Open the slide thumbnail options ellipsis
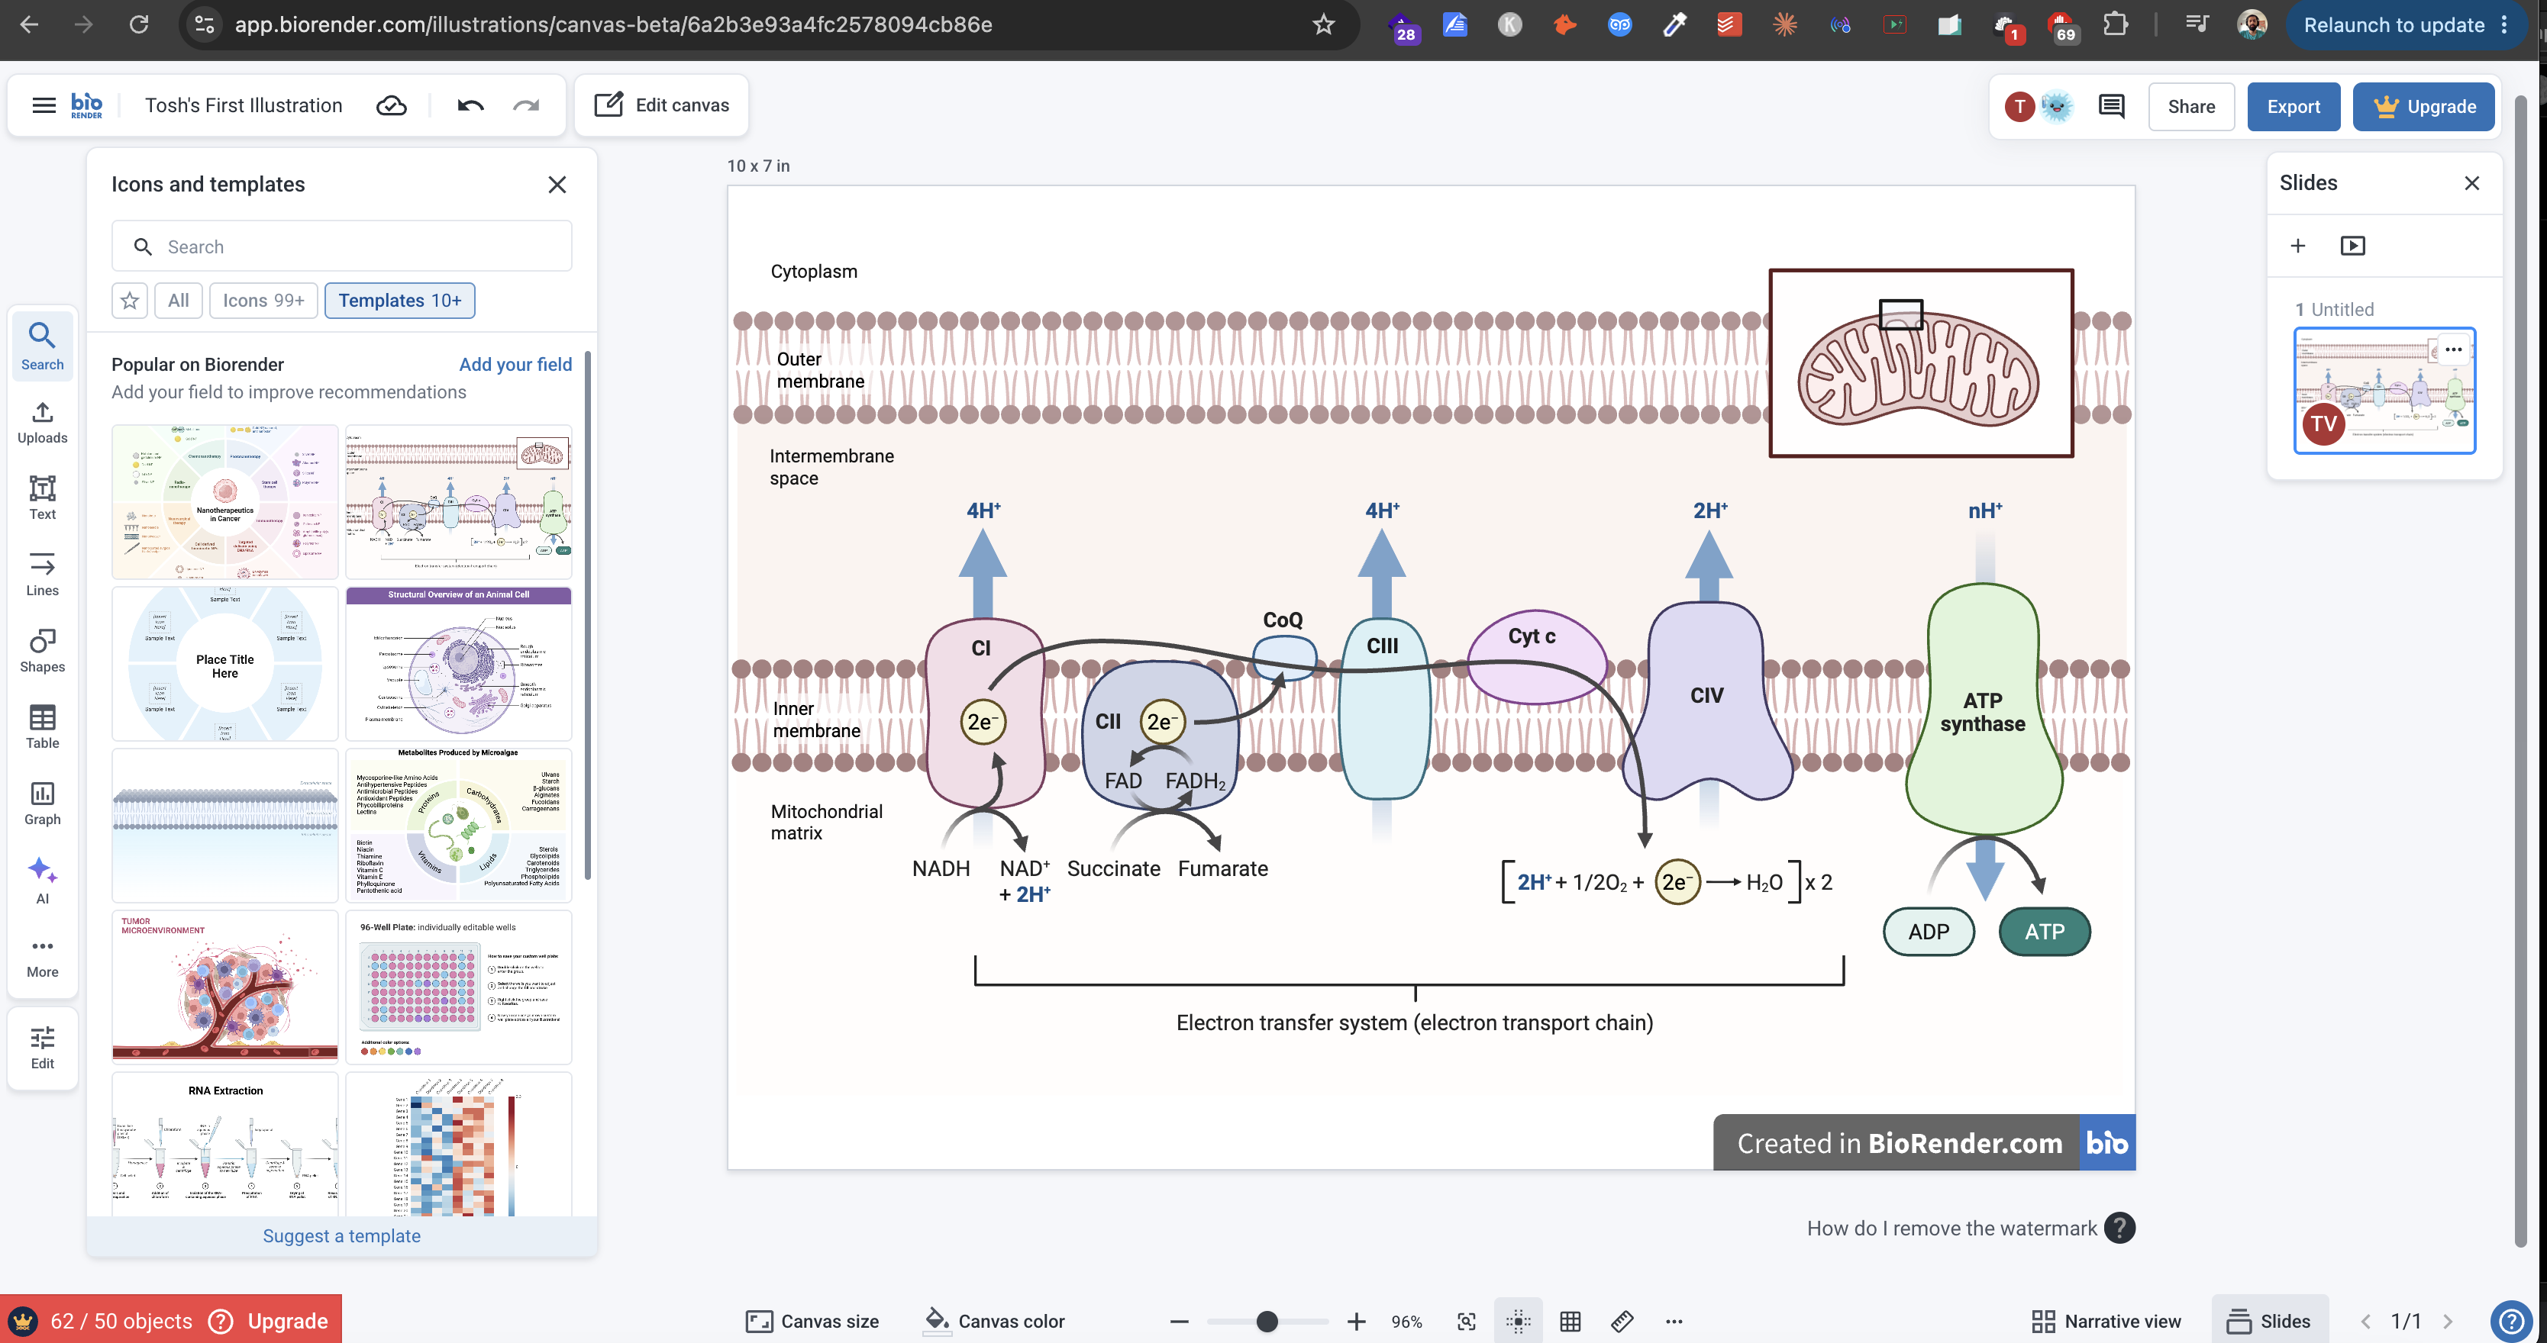Screen dimensions: 2547x1343 [2453, 349]
